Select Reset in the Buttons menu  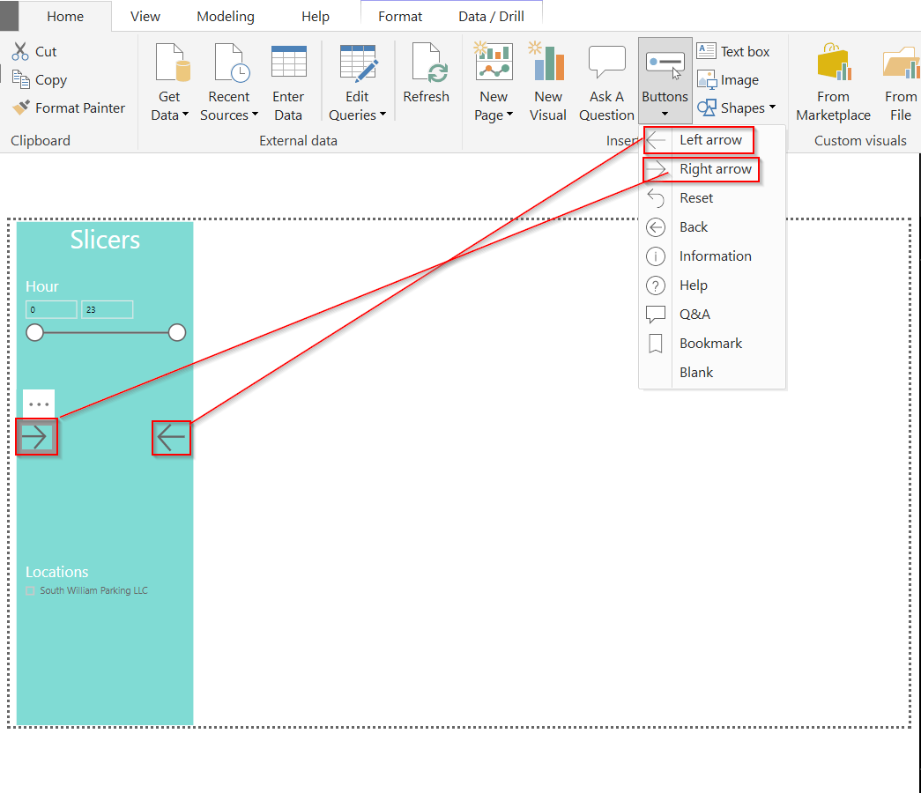click(695, 197)
